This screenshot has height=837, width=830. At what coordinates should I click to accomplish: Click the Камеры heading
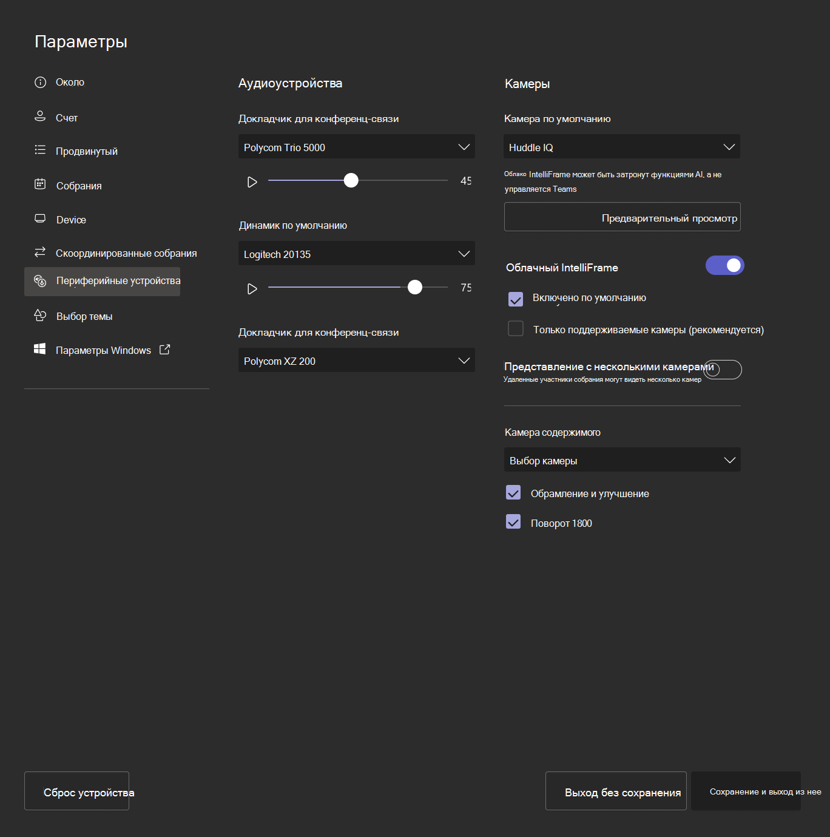(x=527, y=84)
